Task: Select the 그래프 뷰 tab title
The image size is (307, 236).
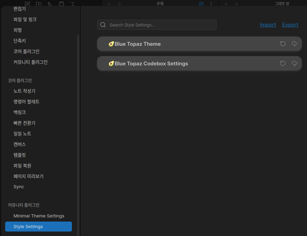Action: [282, 3]
